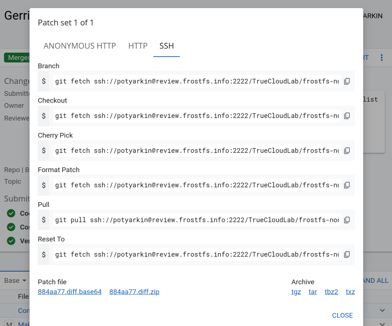Switch to the HTTP tab
392x326 pixels.
tap(138, 46)
